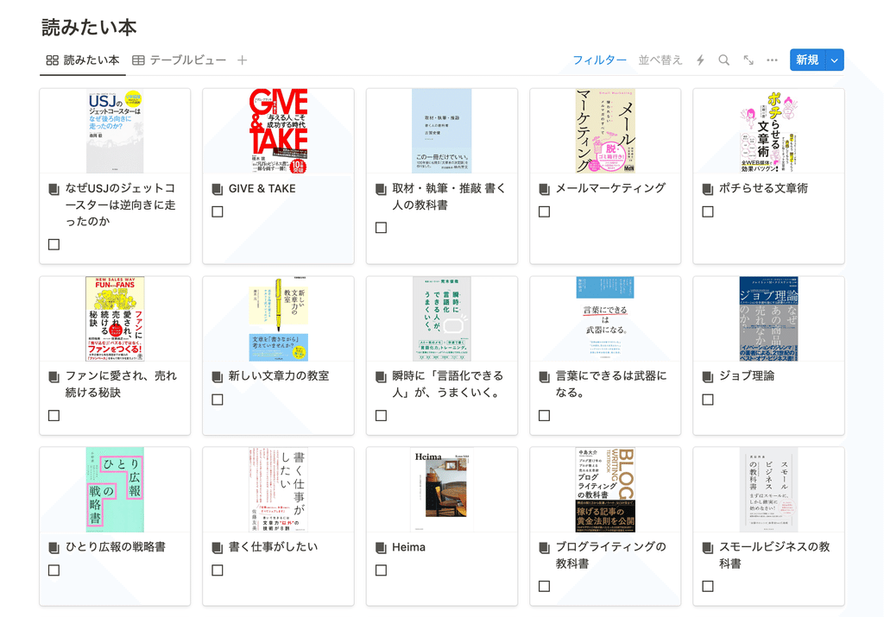Check the box on ポチらせる文章術 card

(708, 212)
